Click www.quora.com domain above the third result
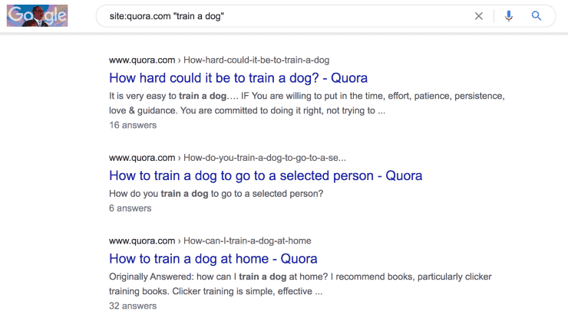568x321 pixels. point(140,241)
